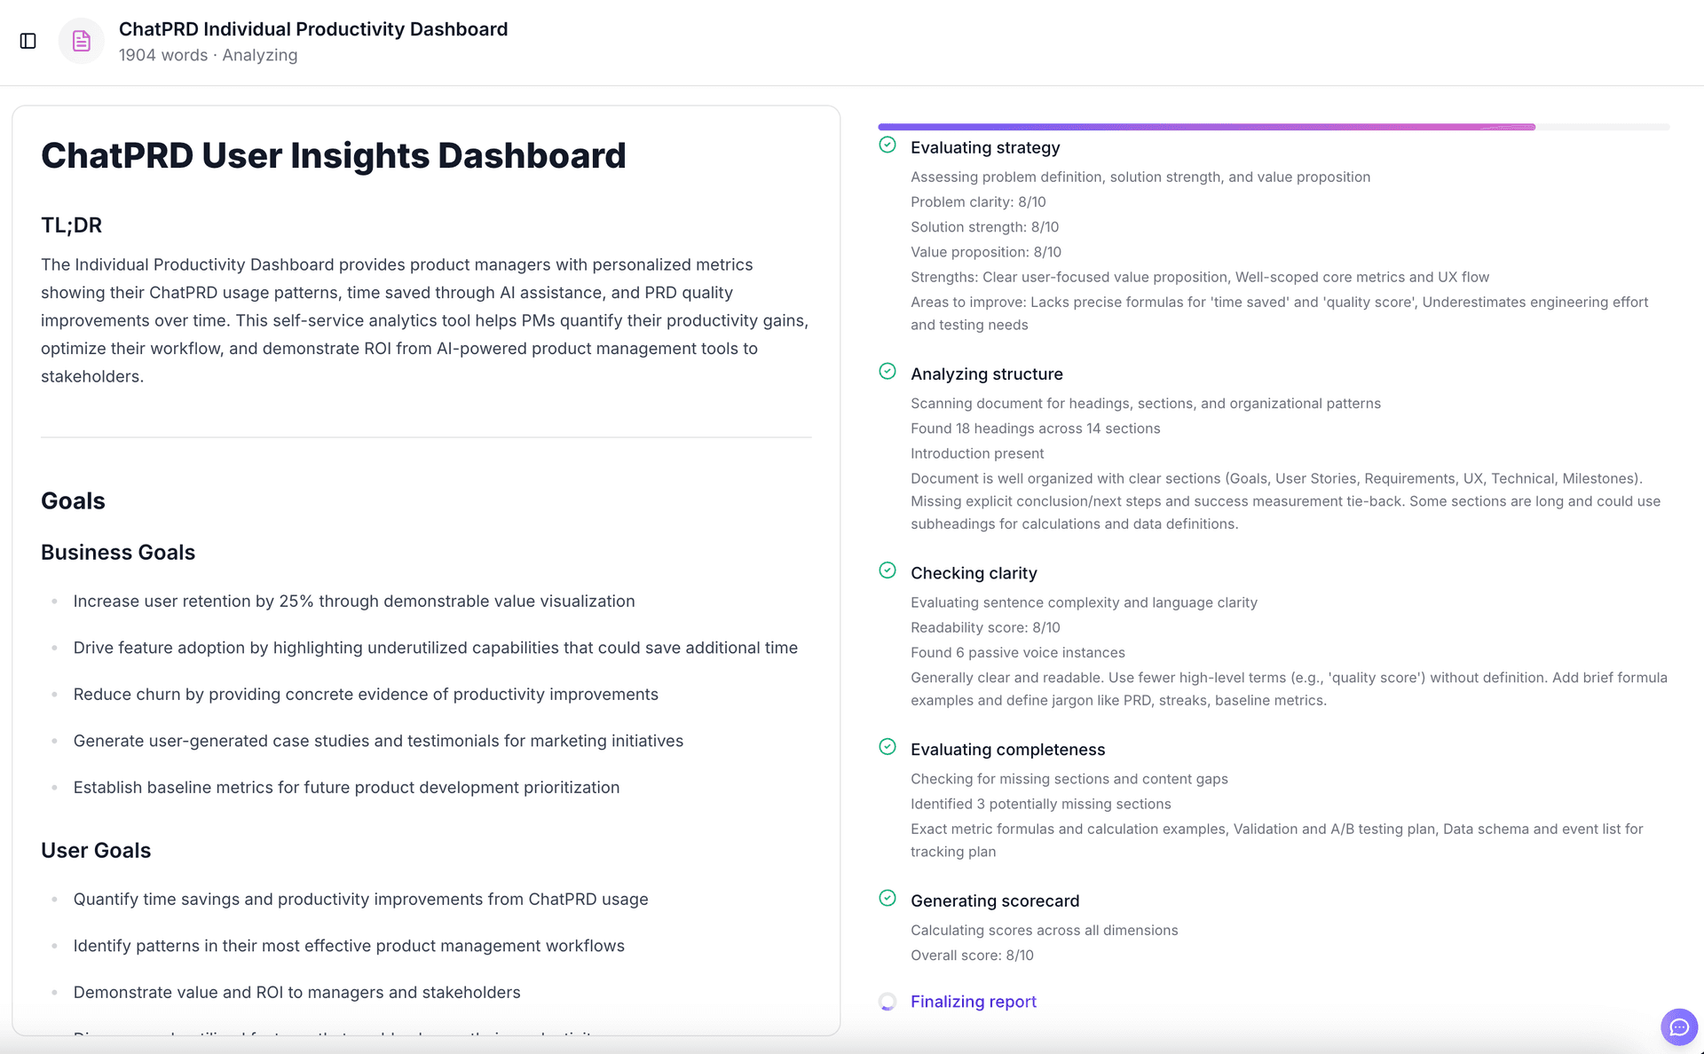Screen dimensions: 1704x1054
Task: Click the check icon beside Evaluating completeness
Action: [887, 747]
